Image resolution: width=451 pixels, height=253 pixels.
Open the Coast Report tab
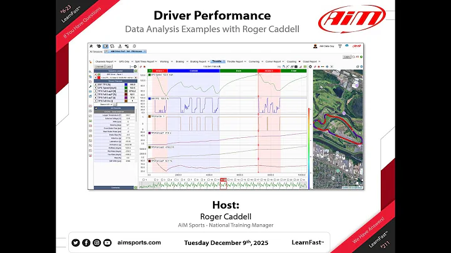[x=310, y=61]
